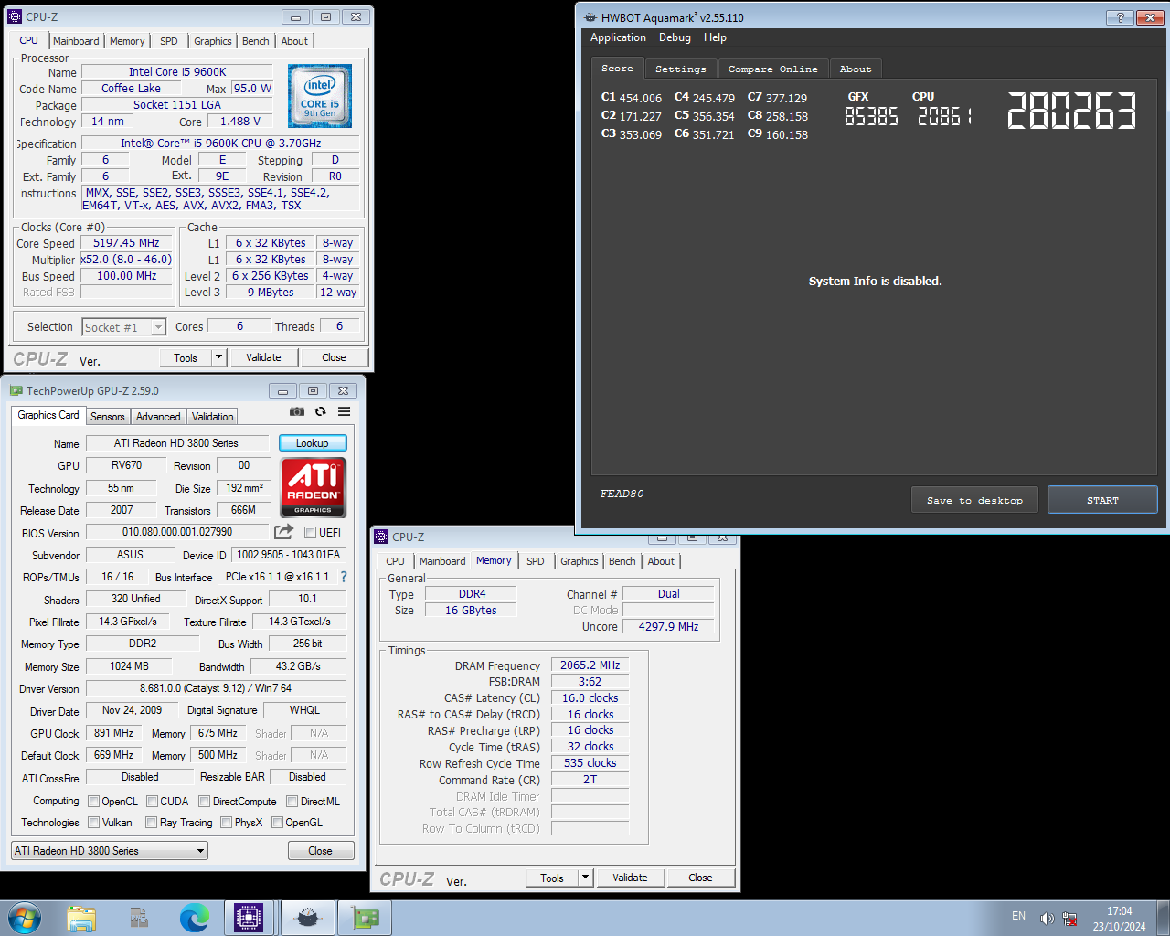Click the Windows Start button

(x=25, y=918)
